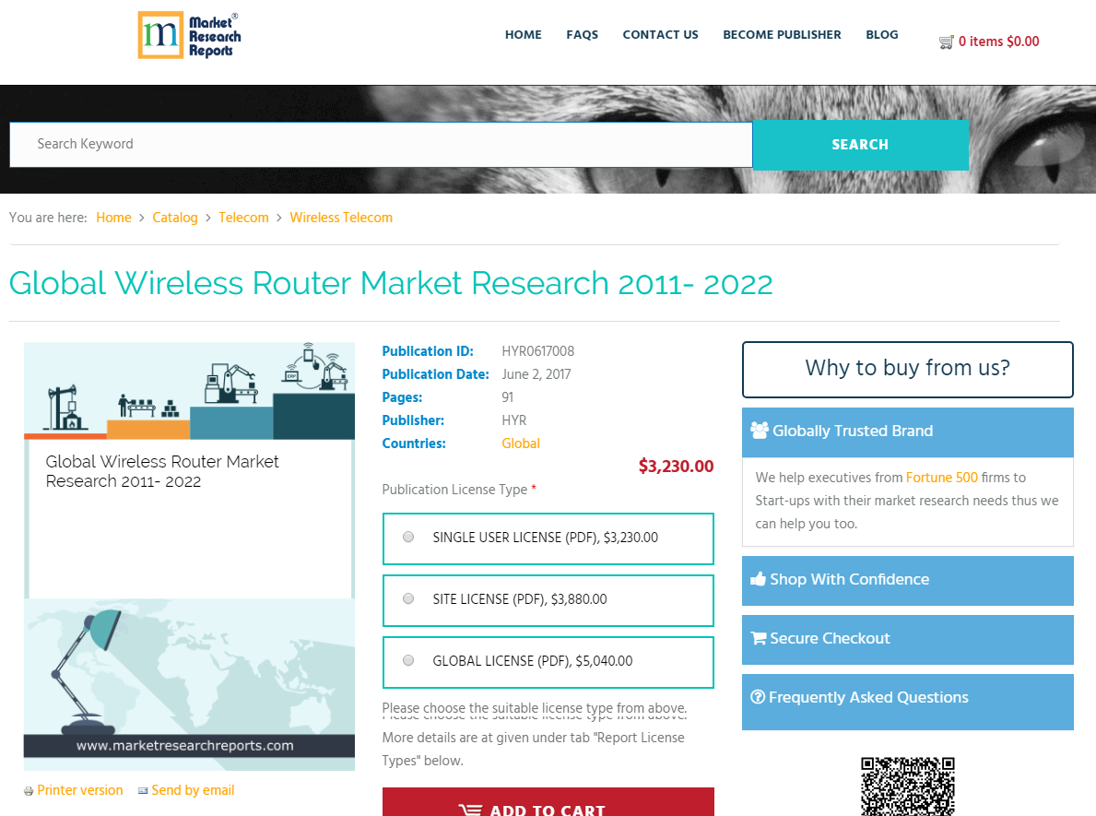The height and width of the screenshot is (816, 1096).
Task: Follow the Wireless Telecom breadcrumb link
Action: tap(341, 218)
